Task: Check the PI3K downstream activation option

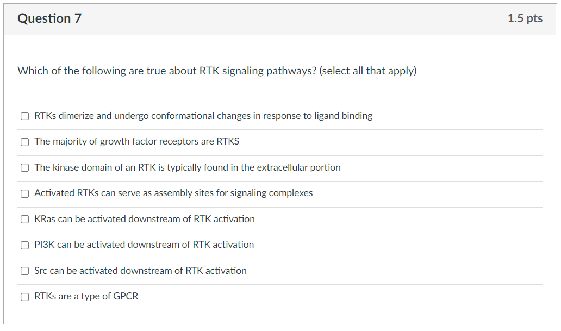Action: coord(24,245)
